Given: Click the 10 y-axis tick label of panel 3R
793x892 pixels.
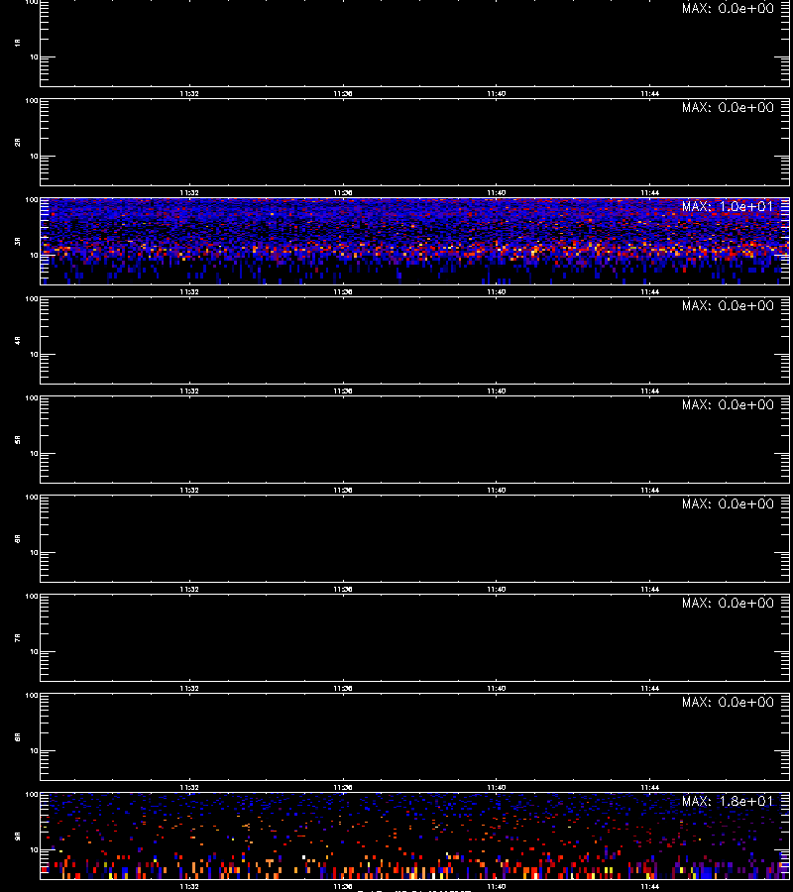Looking at the screenshot, I should 34,255.
